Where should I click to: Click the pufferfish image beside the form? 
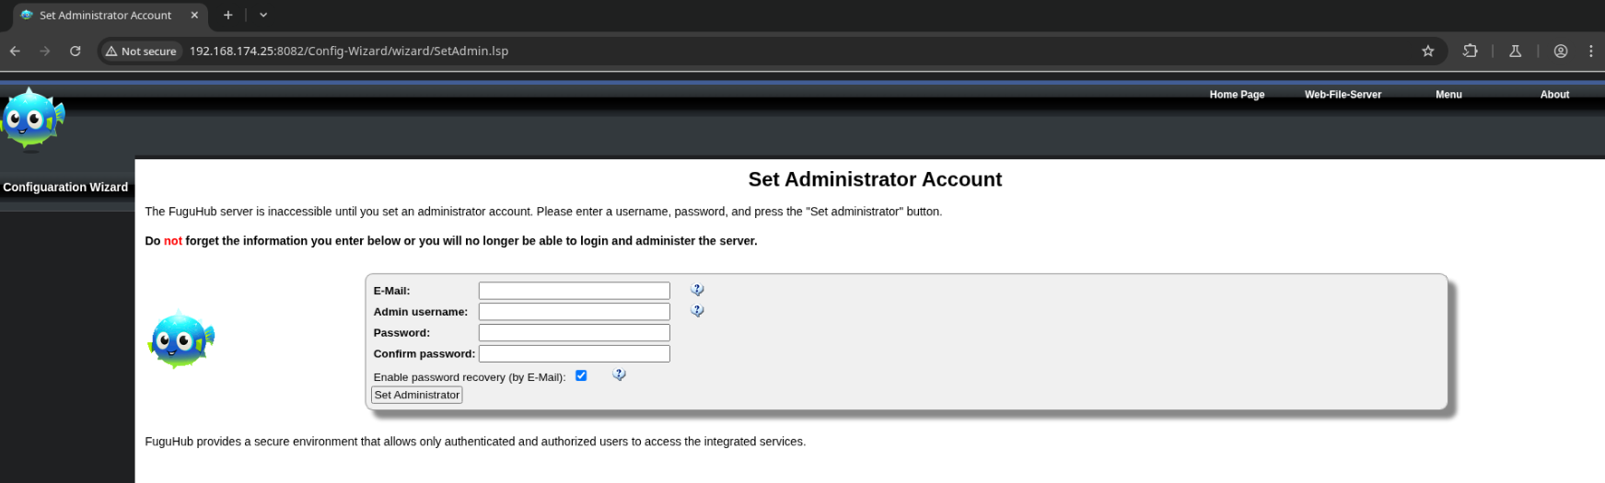(x=181, y=339)
